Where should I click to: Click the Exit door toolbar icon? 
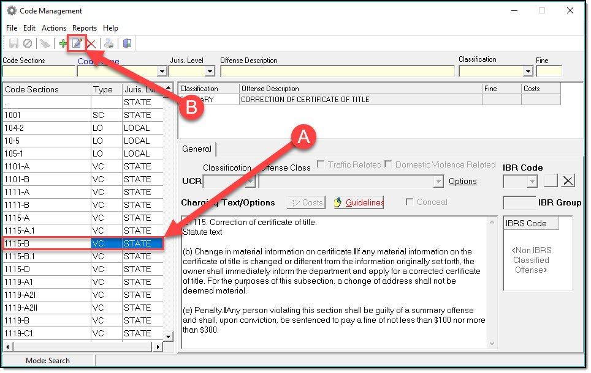pyautogui.click(x=127, y=43)
